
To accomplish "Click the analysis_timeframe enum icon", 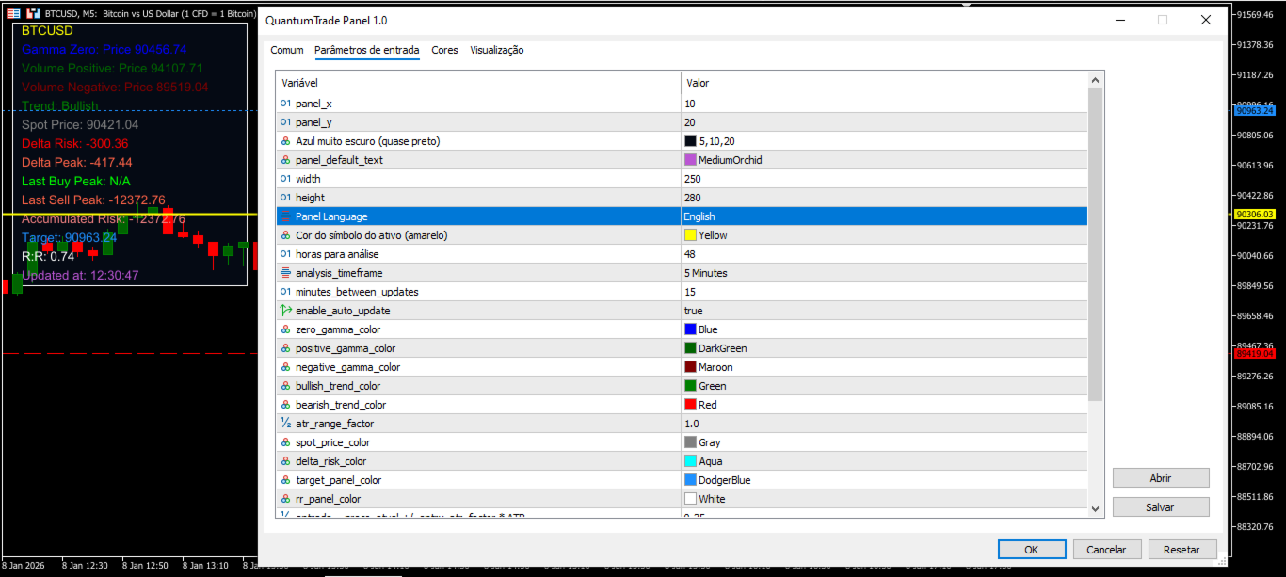I will coord(285,273).
